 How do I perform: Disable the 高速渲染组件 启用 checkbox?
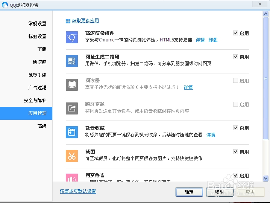click(x=235, y=33)
